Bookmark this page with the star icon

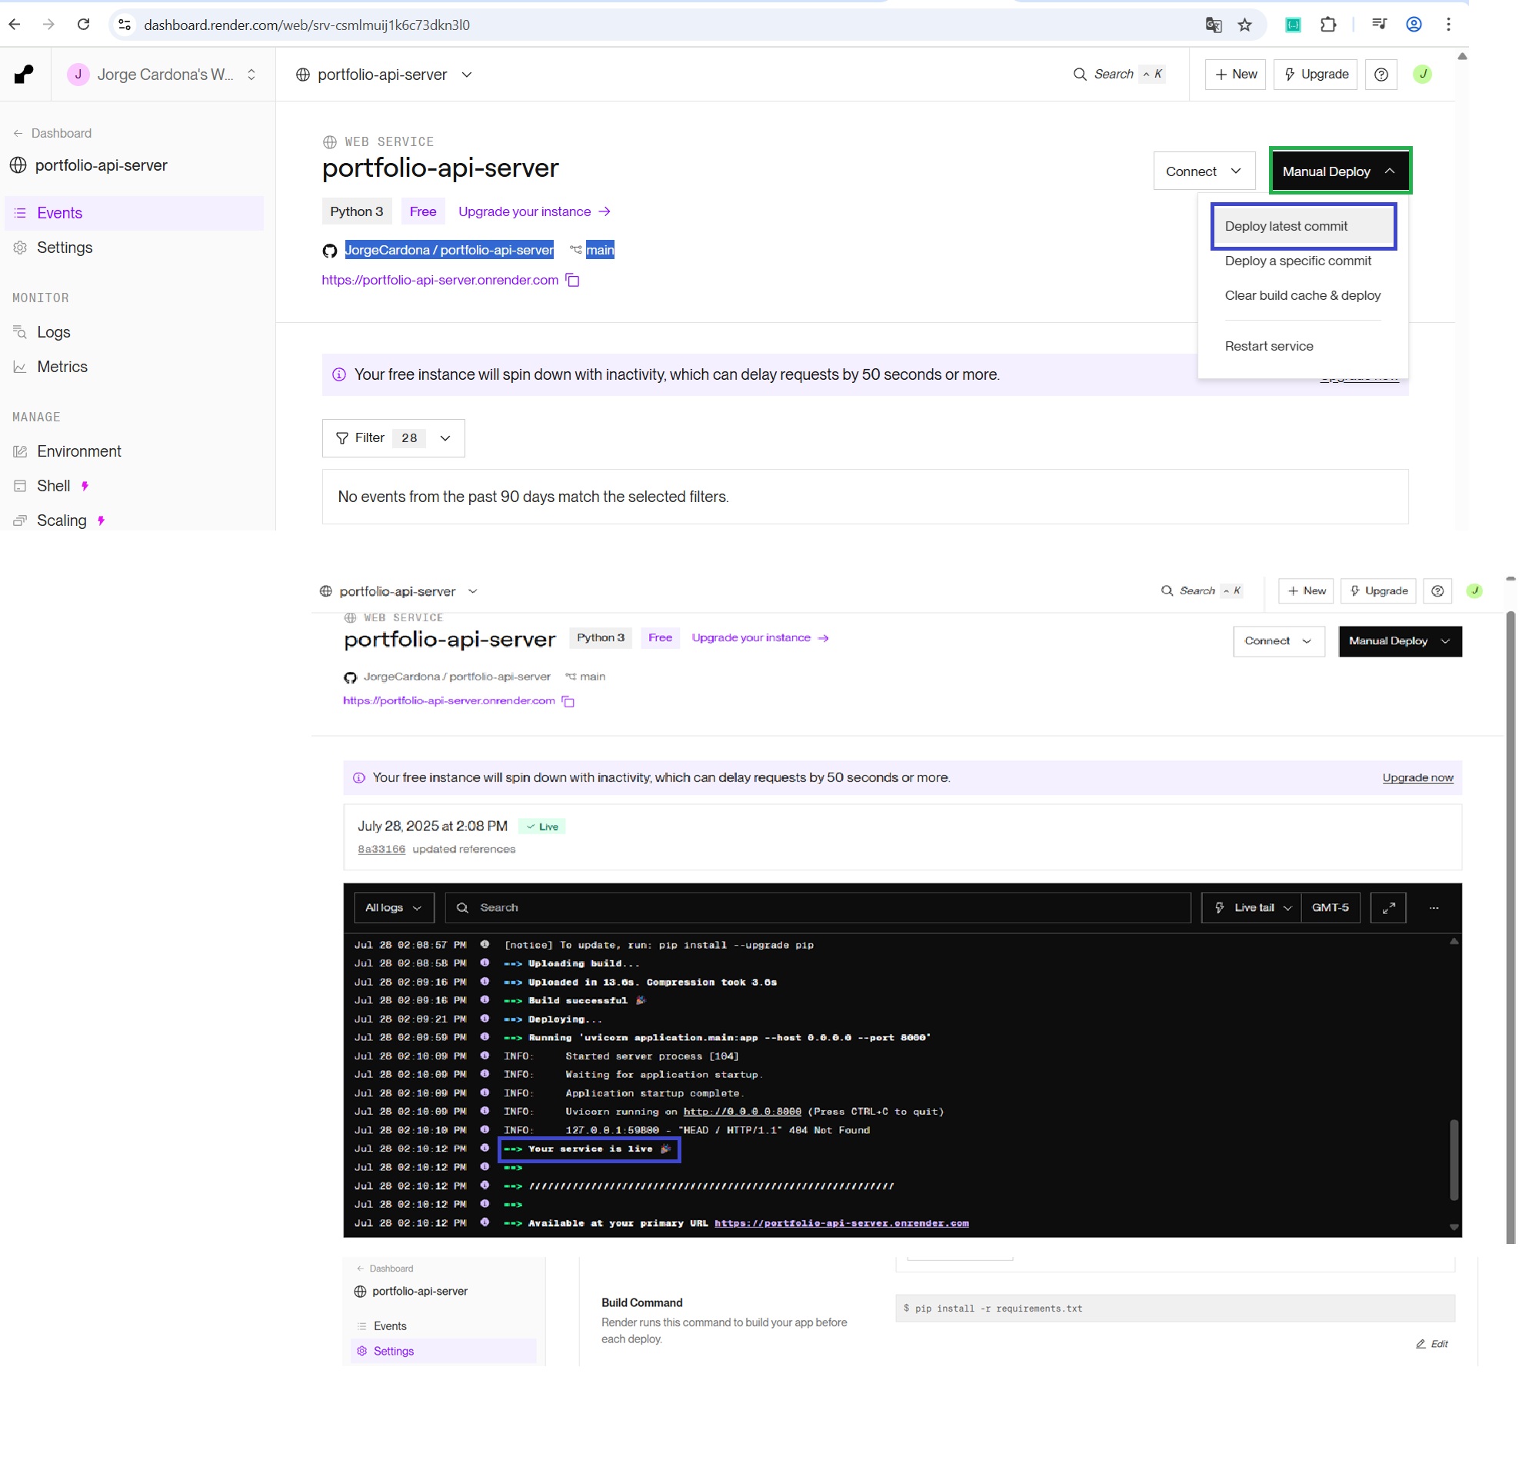[1244, 25]
